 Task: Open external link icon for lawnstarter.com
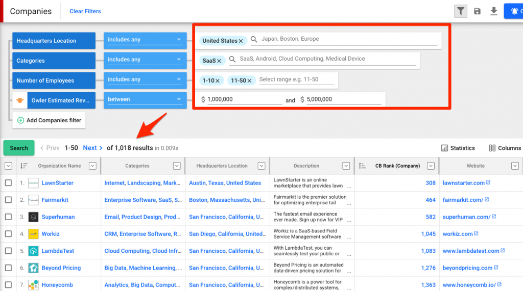(x=488, y=182)
